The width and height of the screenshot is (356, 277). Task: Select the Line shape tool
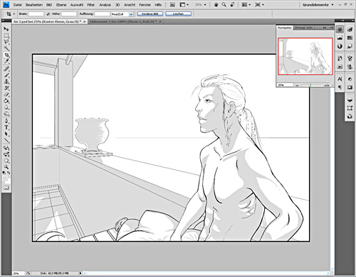click(6, 141)
